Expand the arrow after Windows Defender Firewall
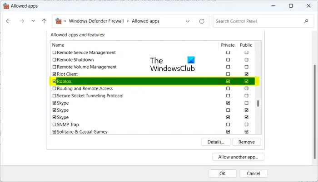This screenshot has height=182, width=318. click(128, 21)
